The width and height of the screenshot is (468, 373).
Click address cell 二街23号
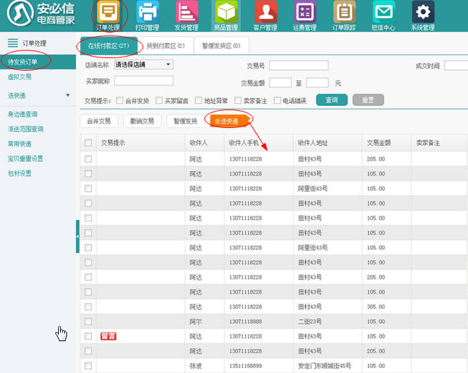click(310, 321)
